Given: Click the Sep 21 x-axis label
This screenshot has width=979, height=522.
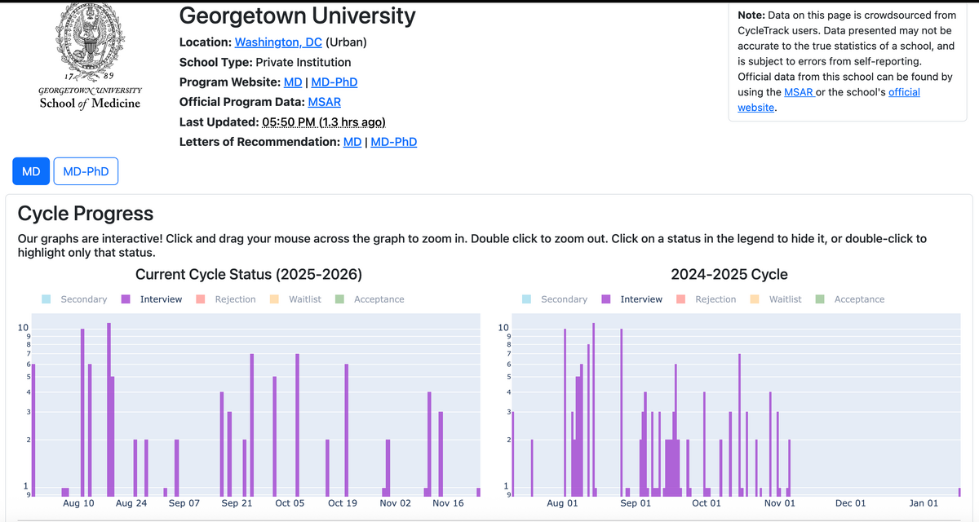Looking at the screenshot, I should pyautogui.click(x=237, y=503).
